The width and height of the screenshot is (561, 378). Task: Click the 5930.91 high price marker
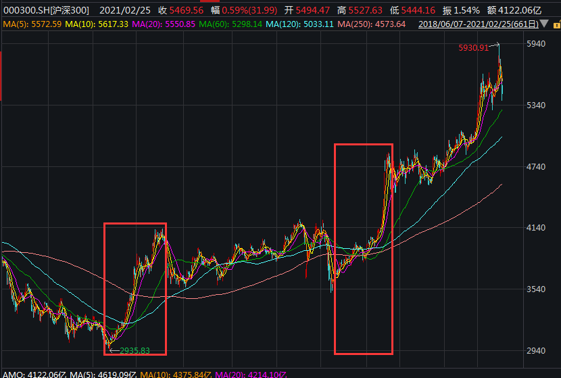(472, 47)
